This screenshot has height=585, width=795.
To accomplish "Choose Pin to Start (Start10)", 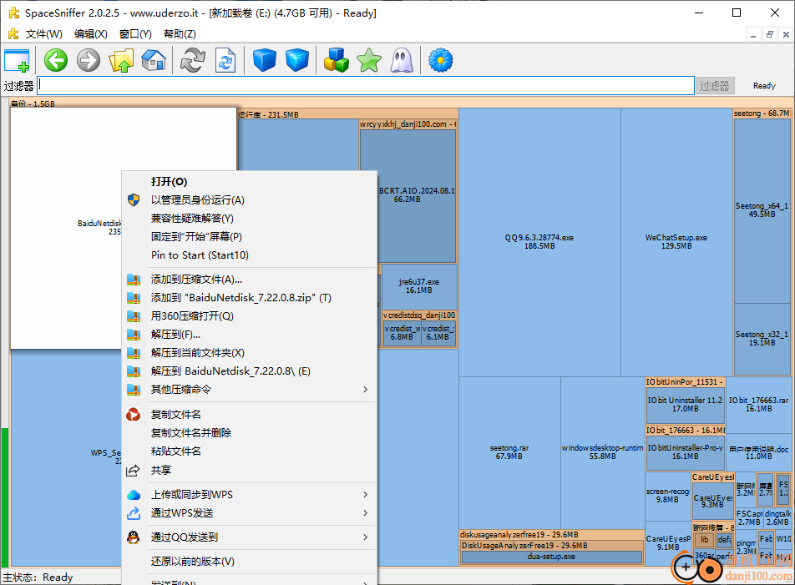I will click(250, 255).
